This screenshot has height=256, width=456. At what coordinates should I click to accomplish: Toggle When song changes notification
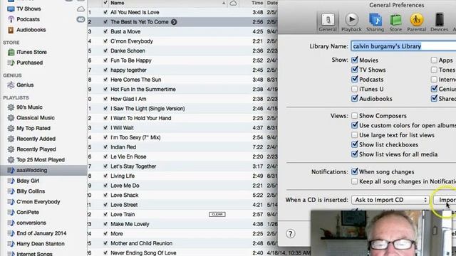(x=355, y=171)
